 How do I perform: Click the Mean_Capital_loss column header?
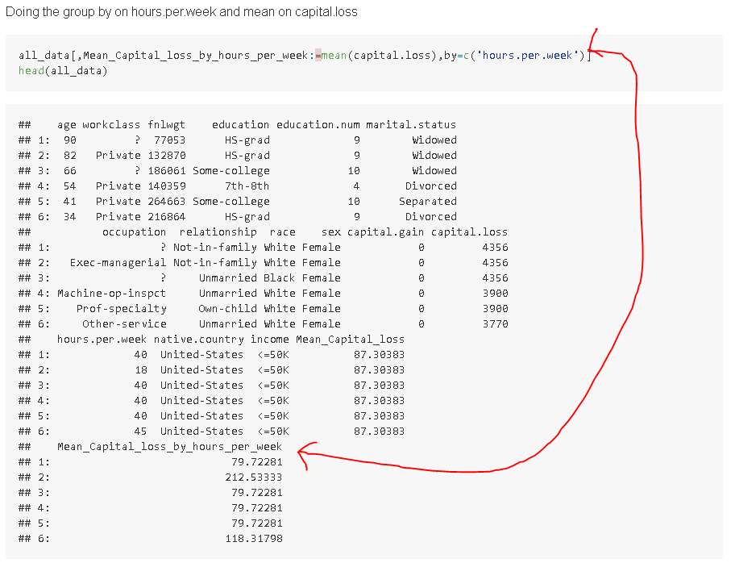(351, 339)
